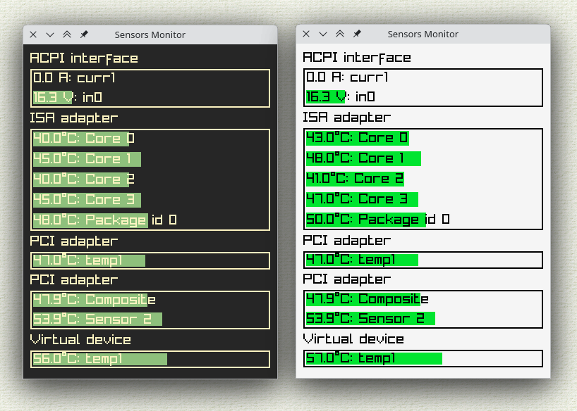Select ACPI interface heading in dark window
577x411 pixels.
pyautogui.click(x=84, y=58)
